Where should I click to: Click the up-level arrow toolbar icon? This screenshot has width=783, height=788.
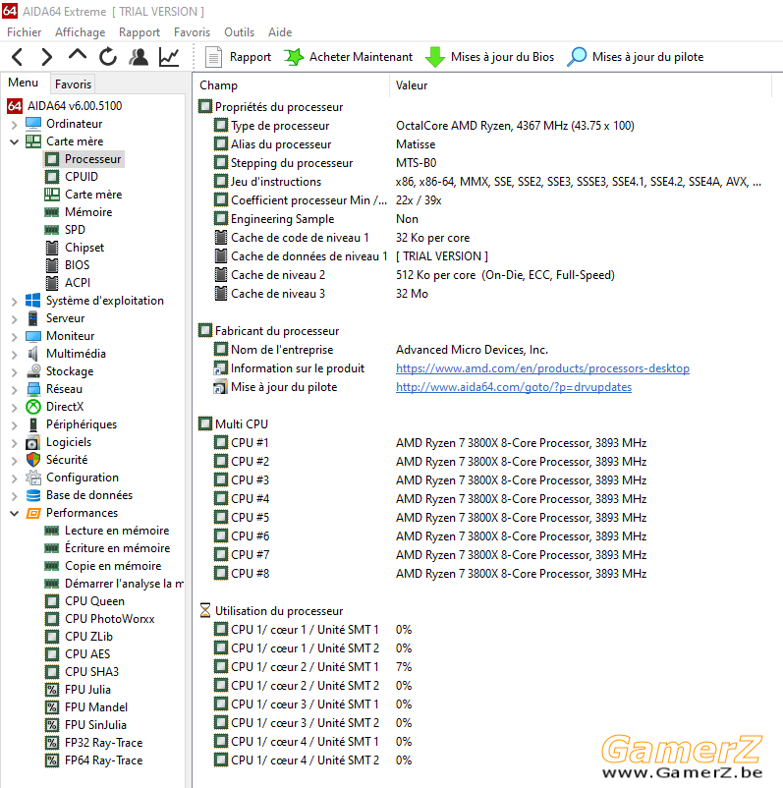point(78,55)
